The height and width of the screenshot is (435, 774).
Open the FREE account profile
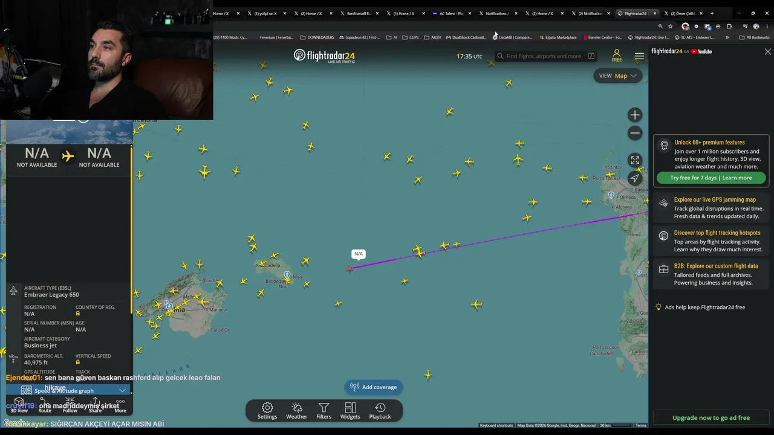[616, 56]
